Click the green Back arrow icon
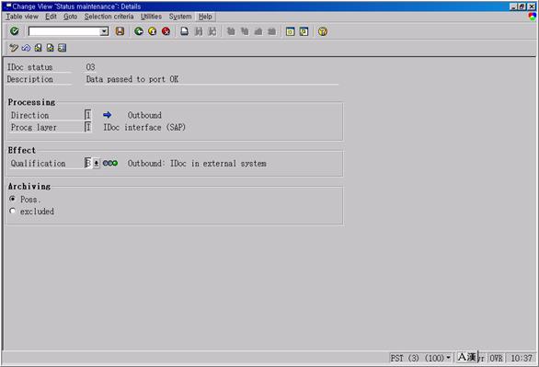539x367 pixels. click(x=139, y=31)
